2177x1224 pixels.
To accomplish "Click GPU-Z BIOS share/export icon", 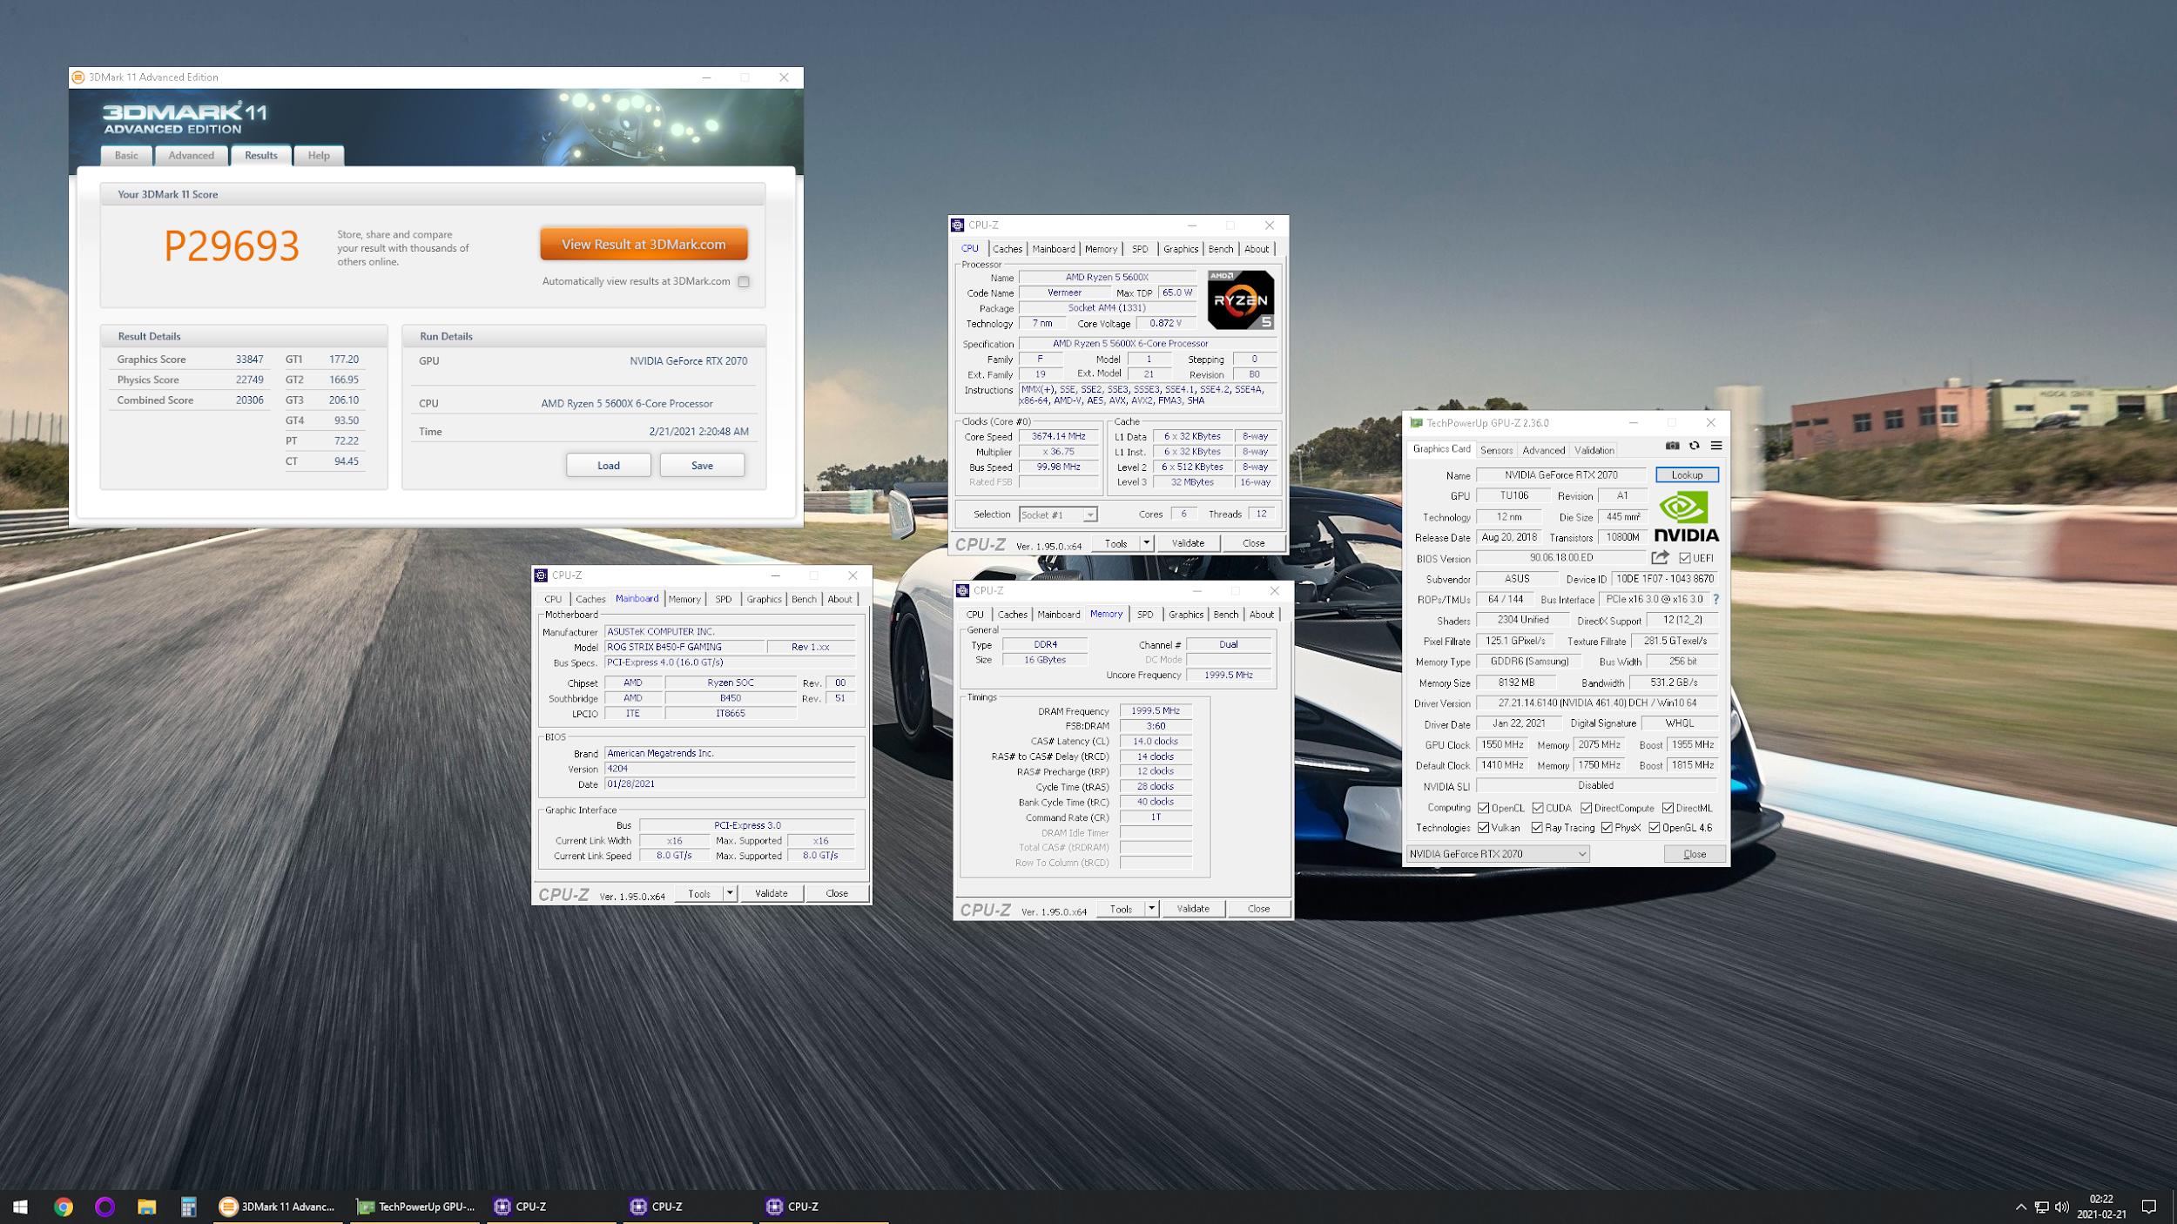I will [1660, 557].
